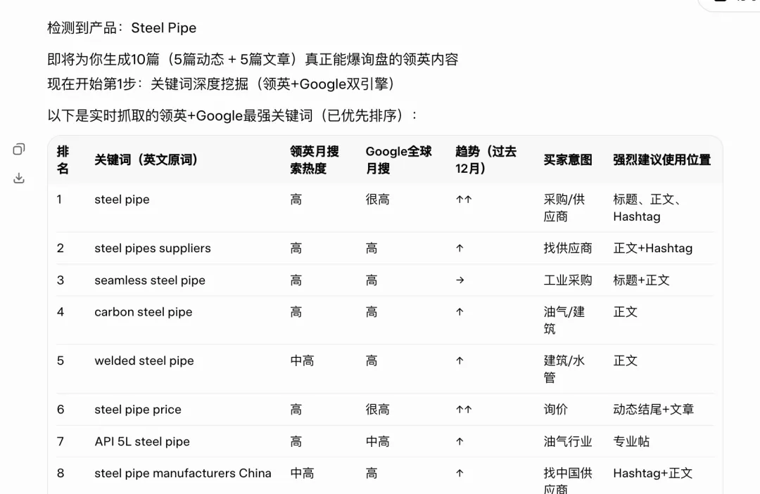Click the '以下是实时抓取的领英+Google最强关键词' line
This screenshot has height=494, width=760.
coord(233,116)
